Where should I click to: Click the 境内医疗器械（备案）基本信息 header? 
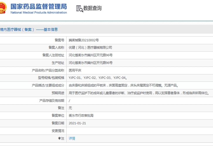coord(29,29)
